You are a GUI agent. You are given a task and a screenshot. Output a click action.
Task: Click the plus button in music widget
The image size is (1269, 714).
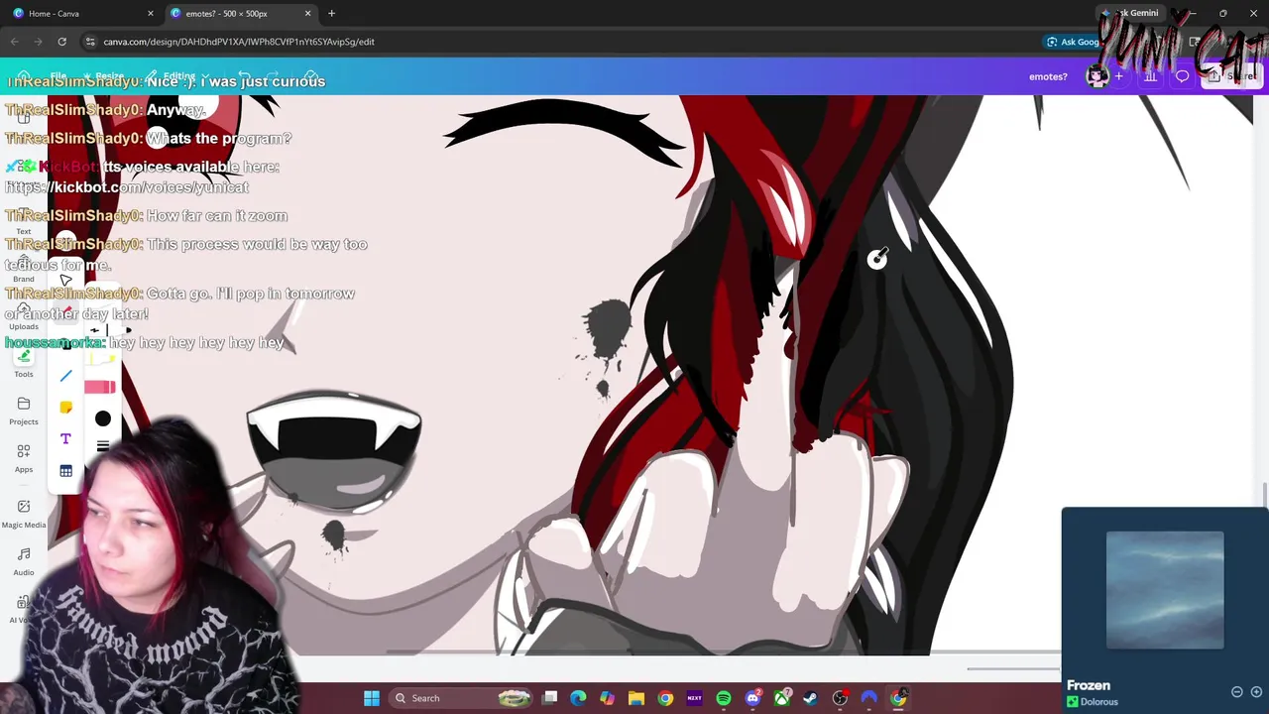point(1256,692)
